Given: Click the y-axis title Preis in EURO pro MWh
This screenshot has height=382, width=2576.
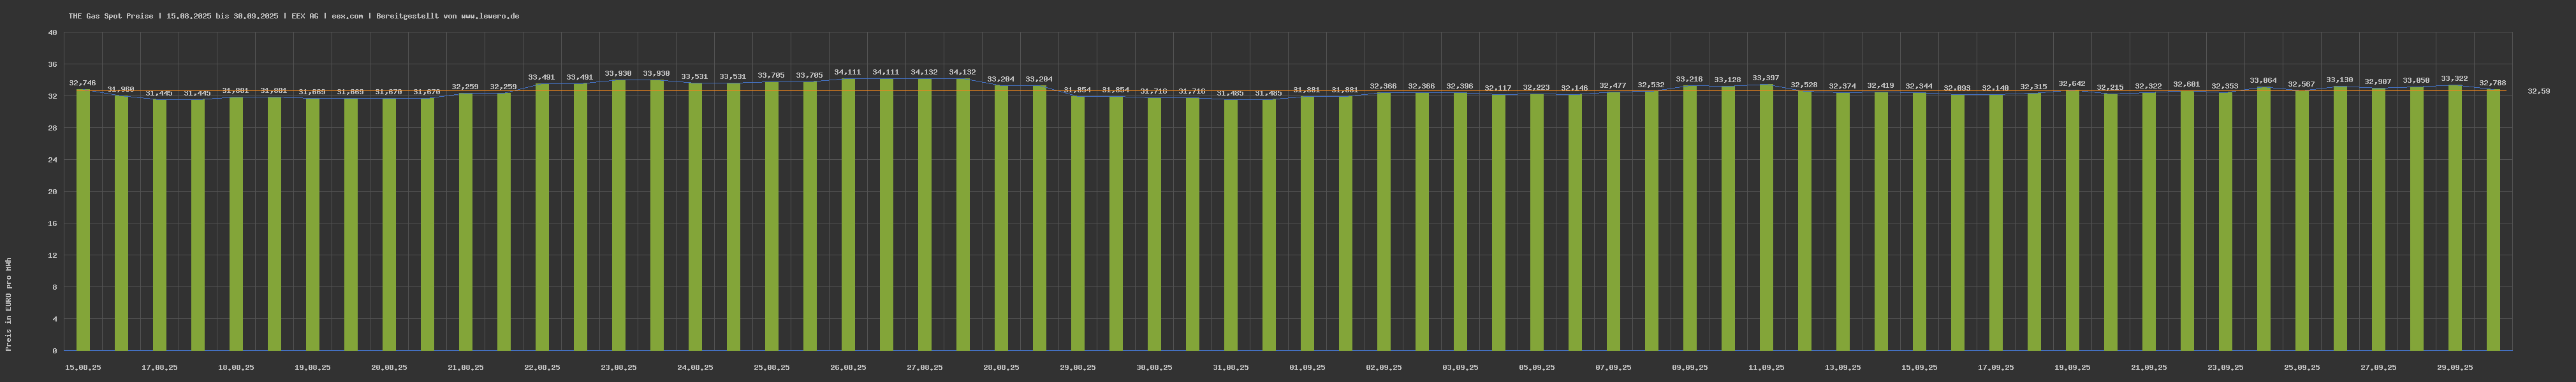Looking at the screenshot, I should tap(9, 304).
